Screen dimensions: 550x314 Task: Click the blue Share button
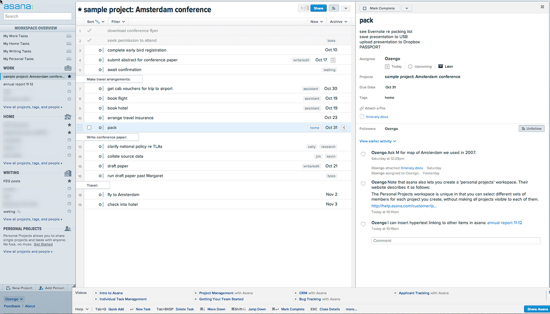click(x=318, y=8)
